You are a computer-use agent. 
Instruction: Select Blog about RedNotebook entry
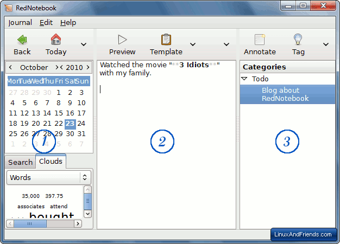(287, 94)
